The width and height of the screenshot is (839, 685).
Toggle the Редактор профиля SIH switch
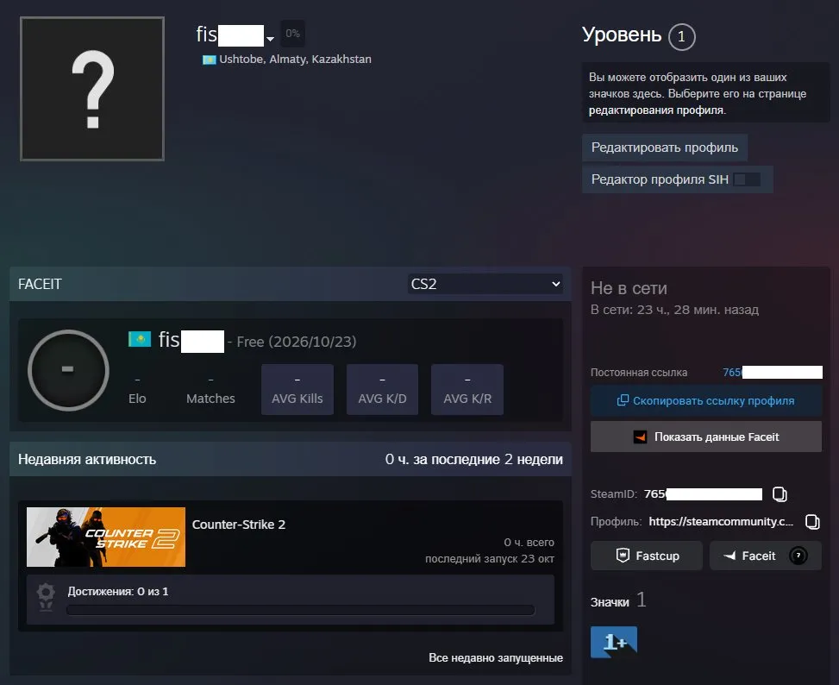(747, 179)
